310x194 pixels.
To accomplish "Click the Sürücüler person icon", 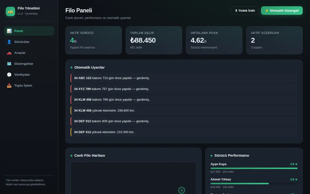I will coord(9,42).
